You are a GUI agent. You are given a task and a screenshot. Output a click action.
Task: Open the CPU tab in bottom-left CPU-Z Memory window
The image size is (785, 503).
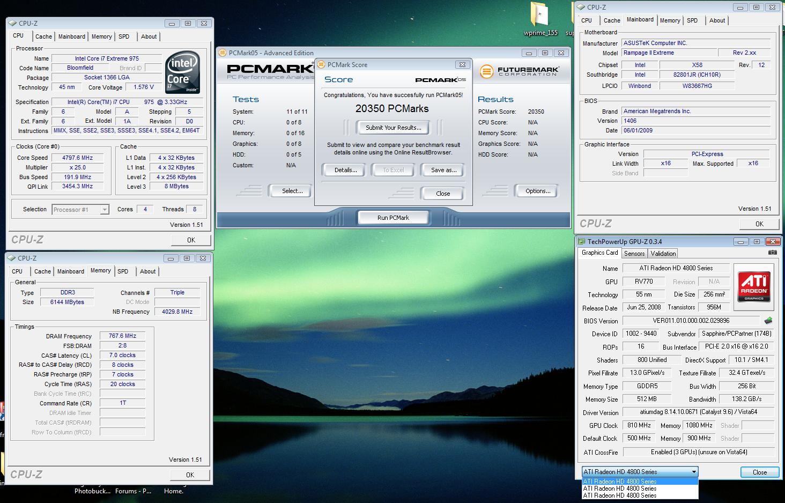[17, 271]
